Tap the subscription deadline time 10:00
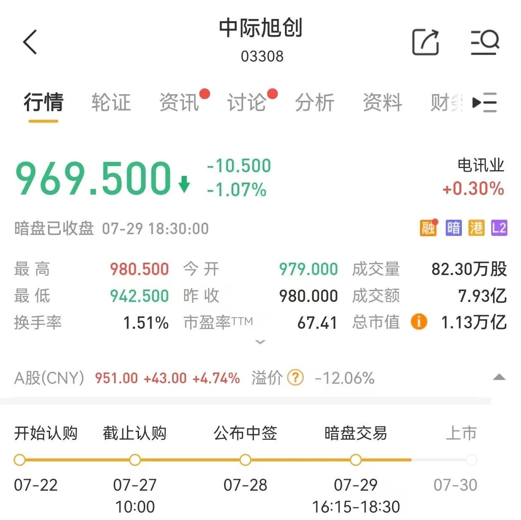The image size is (521, 520). (x=135, y=506)
